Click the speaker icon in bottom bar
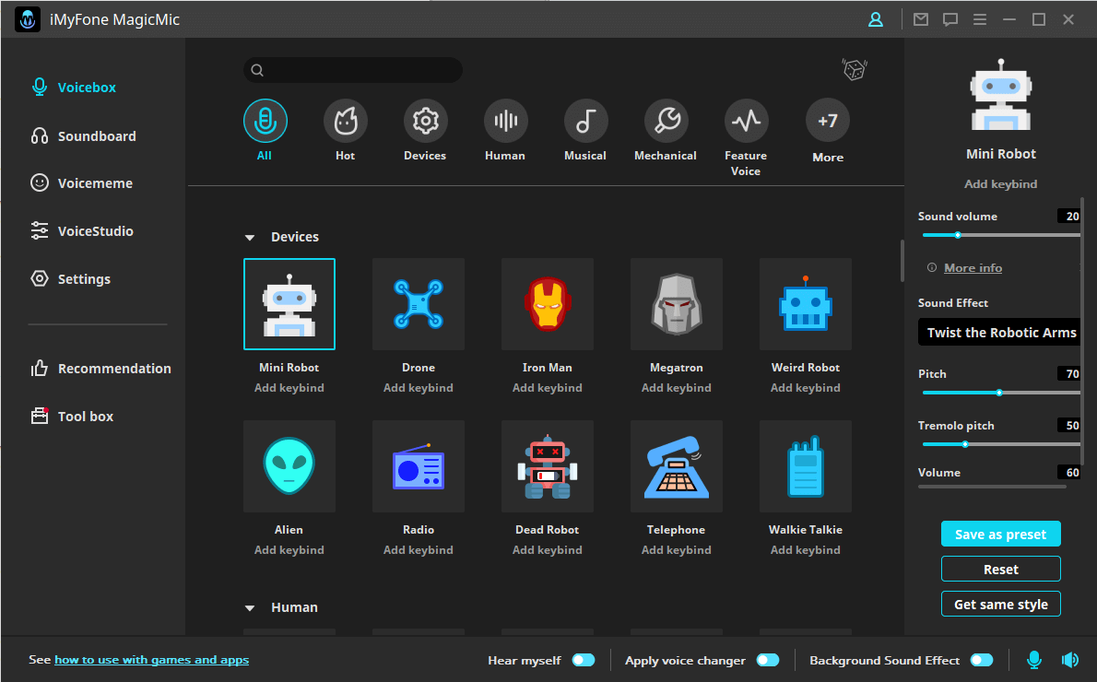1097x682 pixels. [x=1069, y=660]
